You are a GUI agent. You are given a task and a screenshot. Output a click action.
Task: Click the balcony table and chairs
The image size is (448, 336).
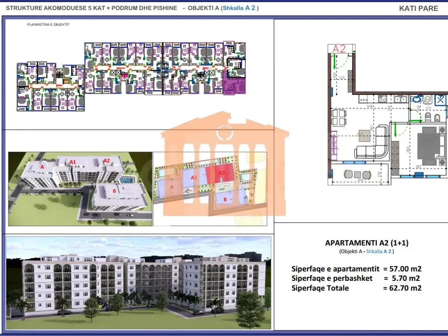[357, 175]
